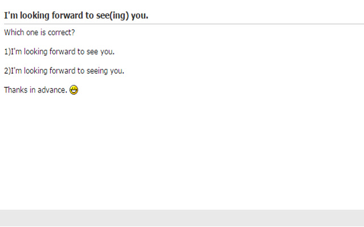Screen dimensions: 364x227
Task: Select sentence option 1 'to see you'
Action: point(59,52)
